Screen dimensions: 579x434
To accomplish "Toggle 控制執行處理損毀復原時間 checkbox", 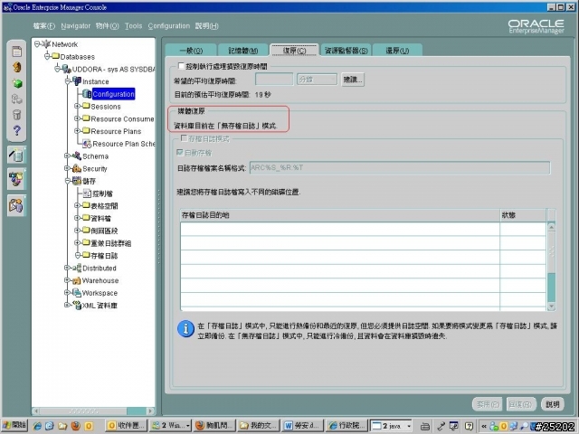I will 181,66.
